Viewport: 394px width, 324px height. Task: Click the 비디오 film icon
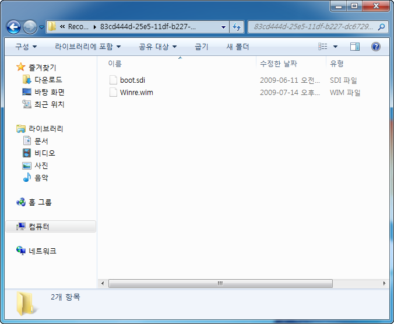click(x=27, y=153)
